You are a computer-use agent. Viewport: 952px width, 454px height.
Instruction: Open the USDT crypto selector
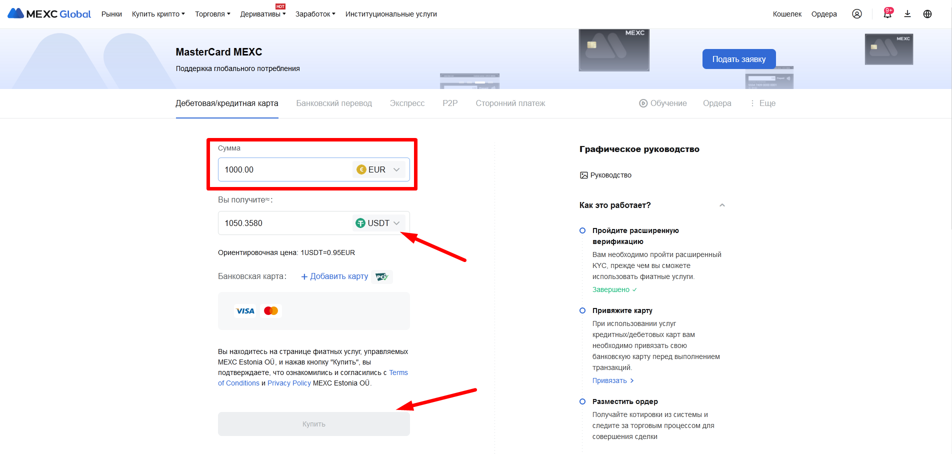click(x=378, y=223)
